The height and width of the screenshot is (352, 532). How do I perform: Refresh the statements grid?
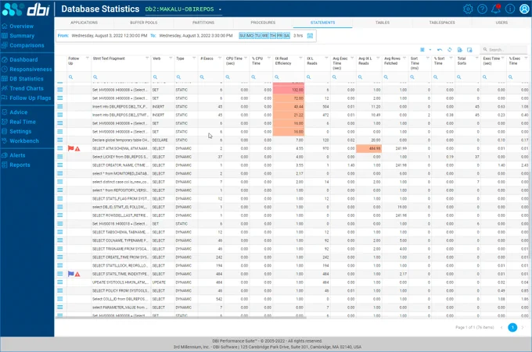click(450, 50)
